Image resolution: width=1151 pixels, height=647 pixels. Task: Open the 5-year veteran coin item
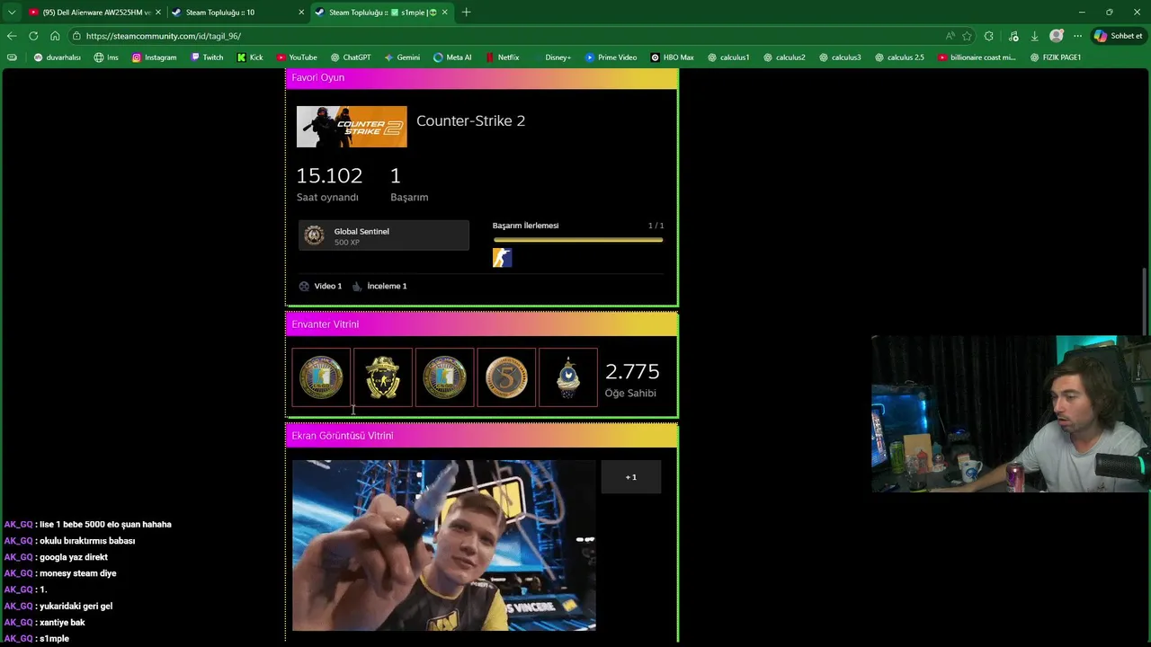(x=506, y=377)
